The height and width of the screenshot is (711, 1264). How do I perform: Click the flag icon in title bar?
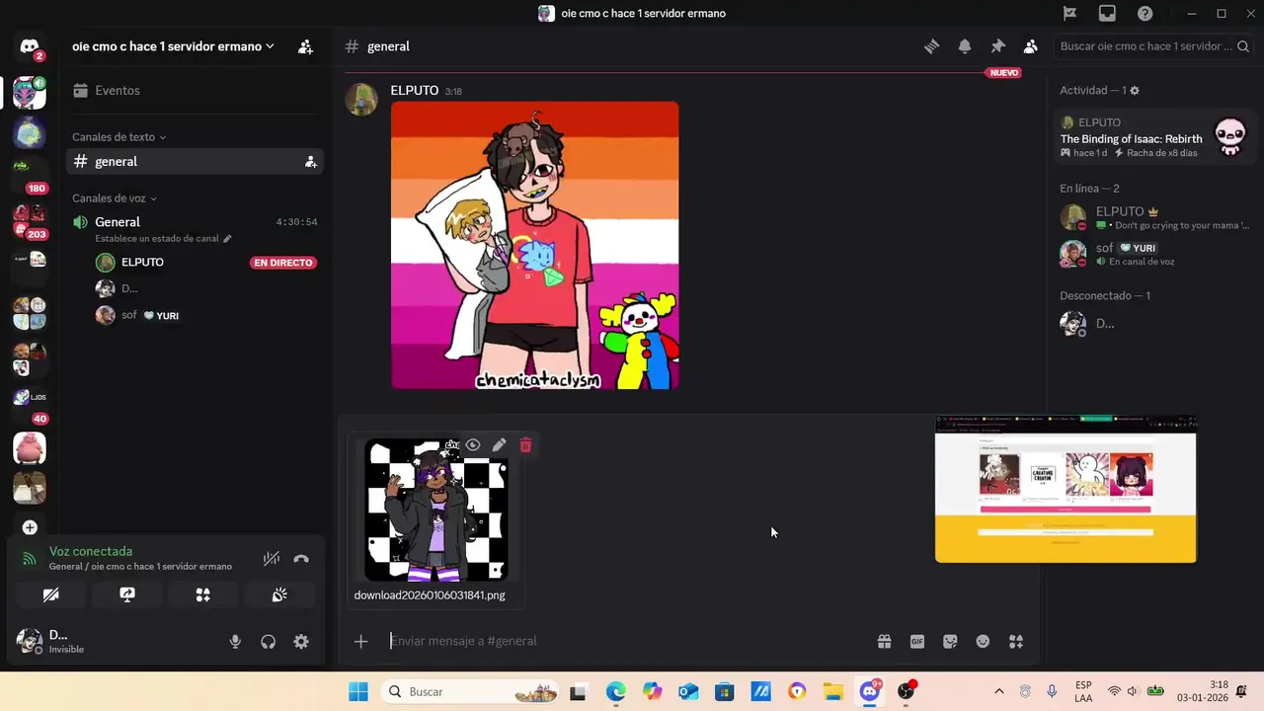tap(1069, 14)
